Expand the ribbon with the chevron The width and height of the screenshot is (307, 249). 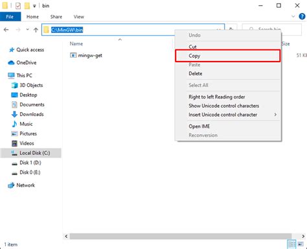[x=293, y=16]
